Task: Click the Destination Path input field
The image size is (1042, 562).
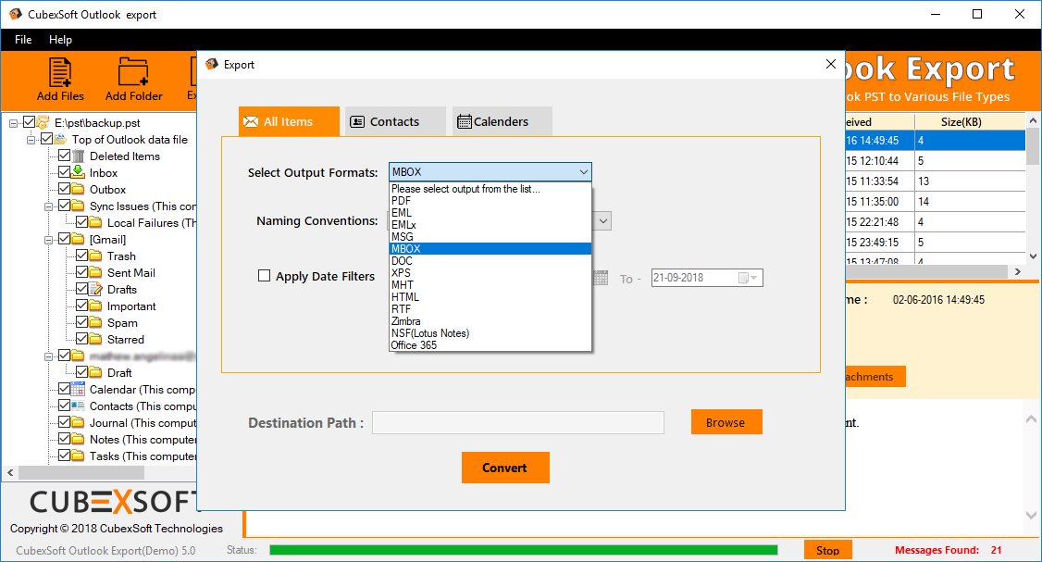Action: tap(517, 423)
